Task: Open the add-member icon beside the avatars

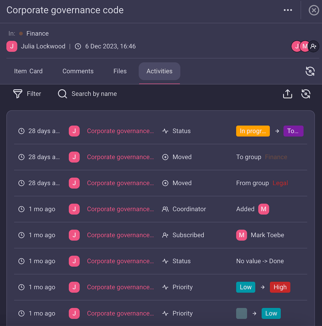Action: (313, 46)
